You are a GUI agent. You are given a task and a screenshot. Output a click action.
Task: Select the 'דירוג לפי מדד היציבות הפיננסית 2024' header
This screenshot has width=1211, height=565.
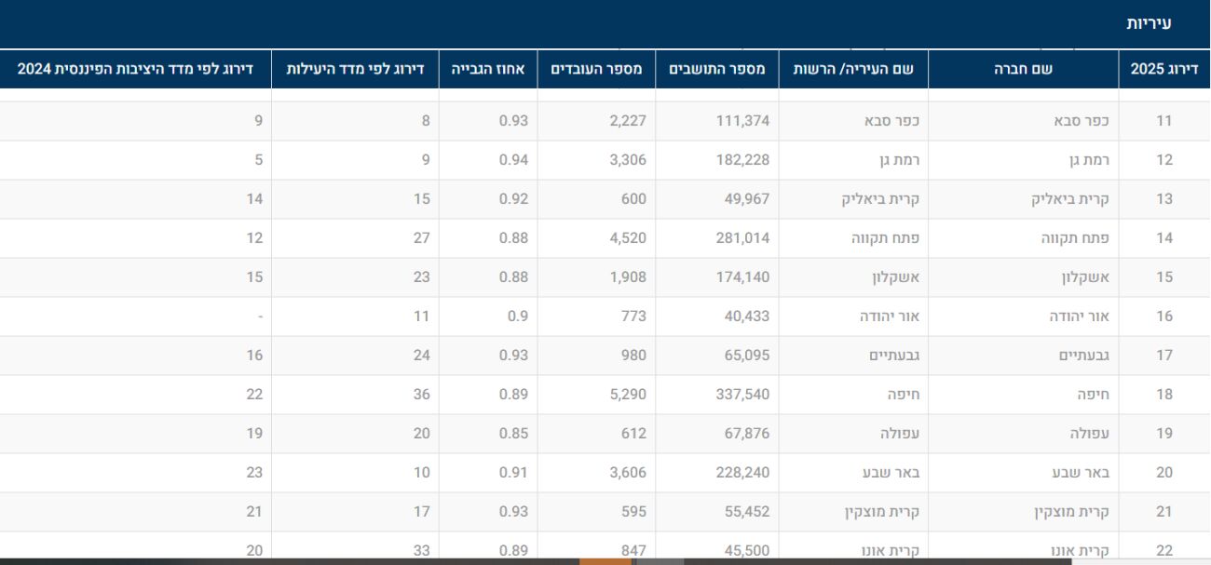(135, 69)
